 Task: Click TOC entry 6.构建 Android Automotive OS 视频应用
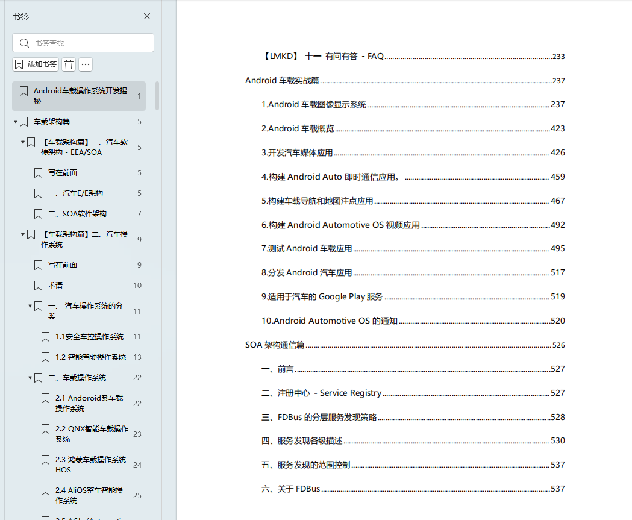413,225
